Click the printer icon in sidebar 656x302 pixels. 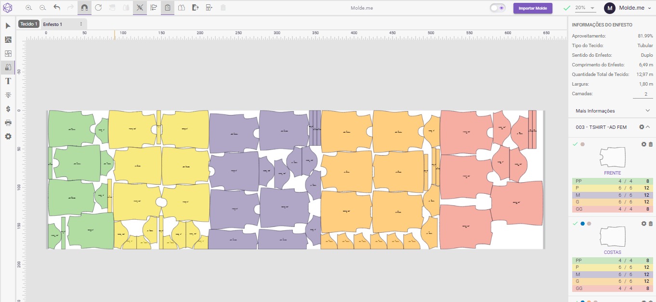[x=8, y=123]
